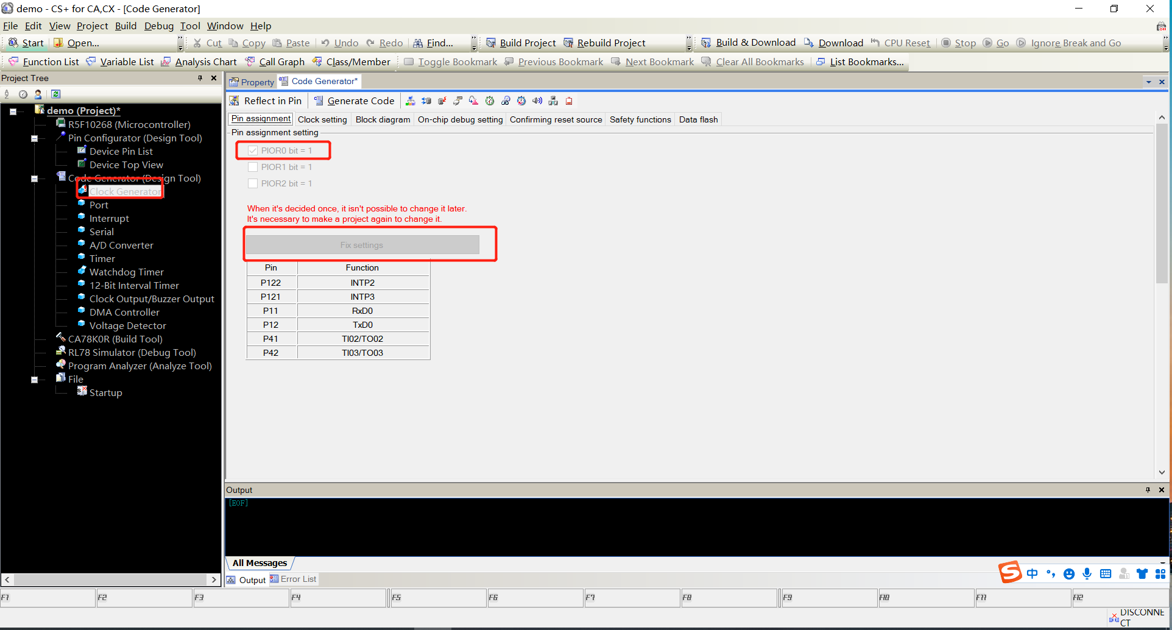Open the Timer stopwatch toolbar icon
The image size is (1172, 630).
tap(490, 101)
